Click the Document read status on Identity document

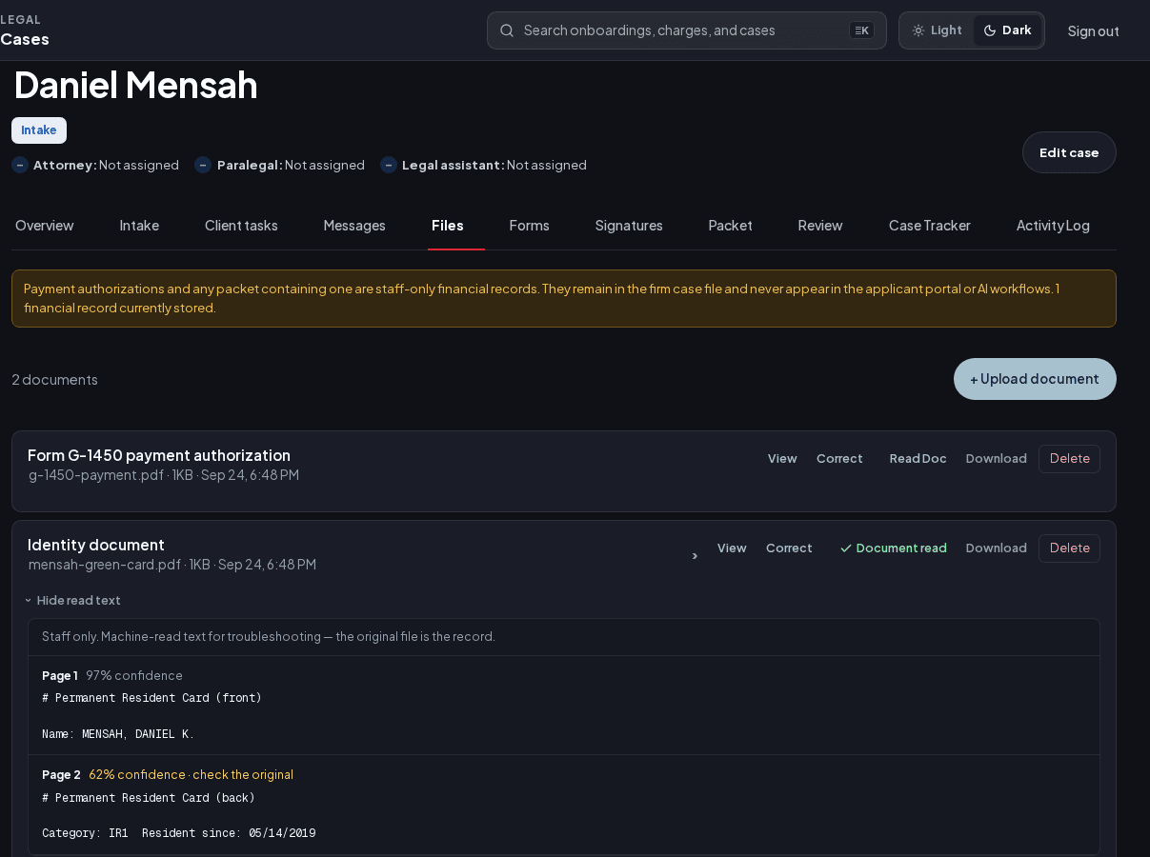pyautogui.click(x=894, y=548)
